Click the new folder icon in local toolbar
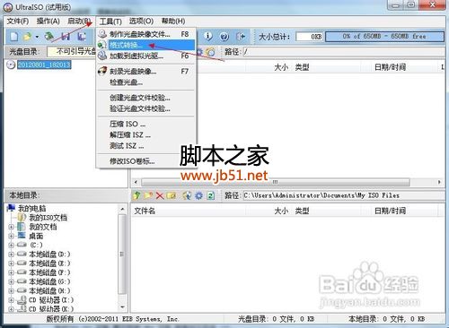Viewport: 449px width, 328px height. (148, 195)
